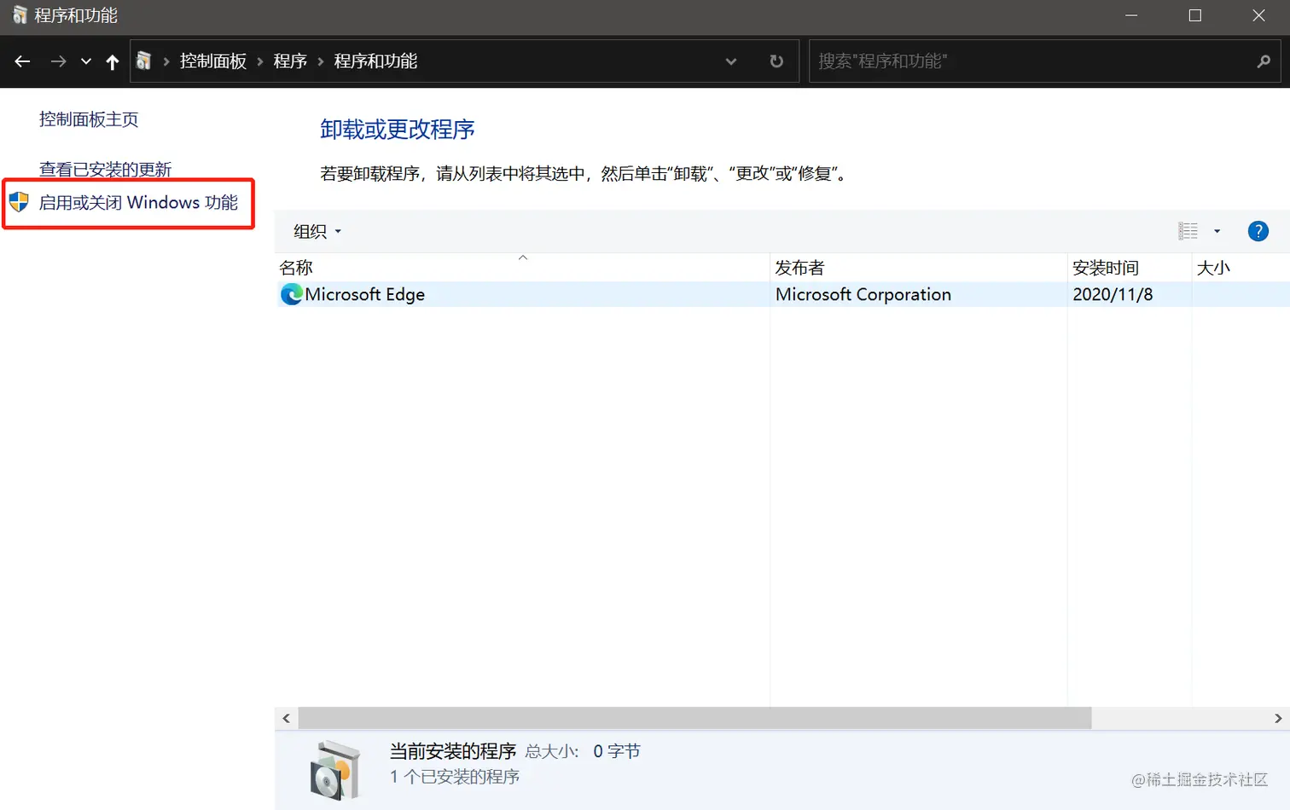Open the recent locations dropdown chevron

86,61
